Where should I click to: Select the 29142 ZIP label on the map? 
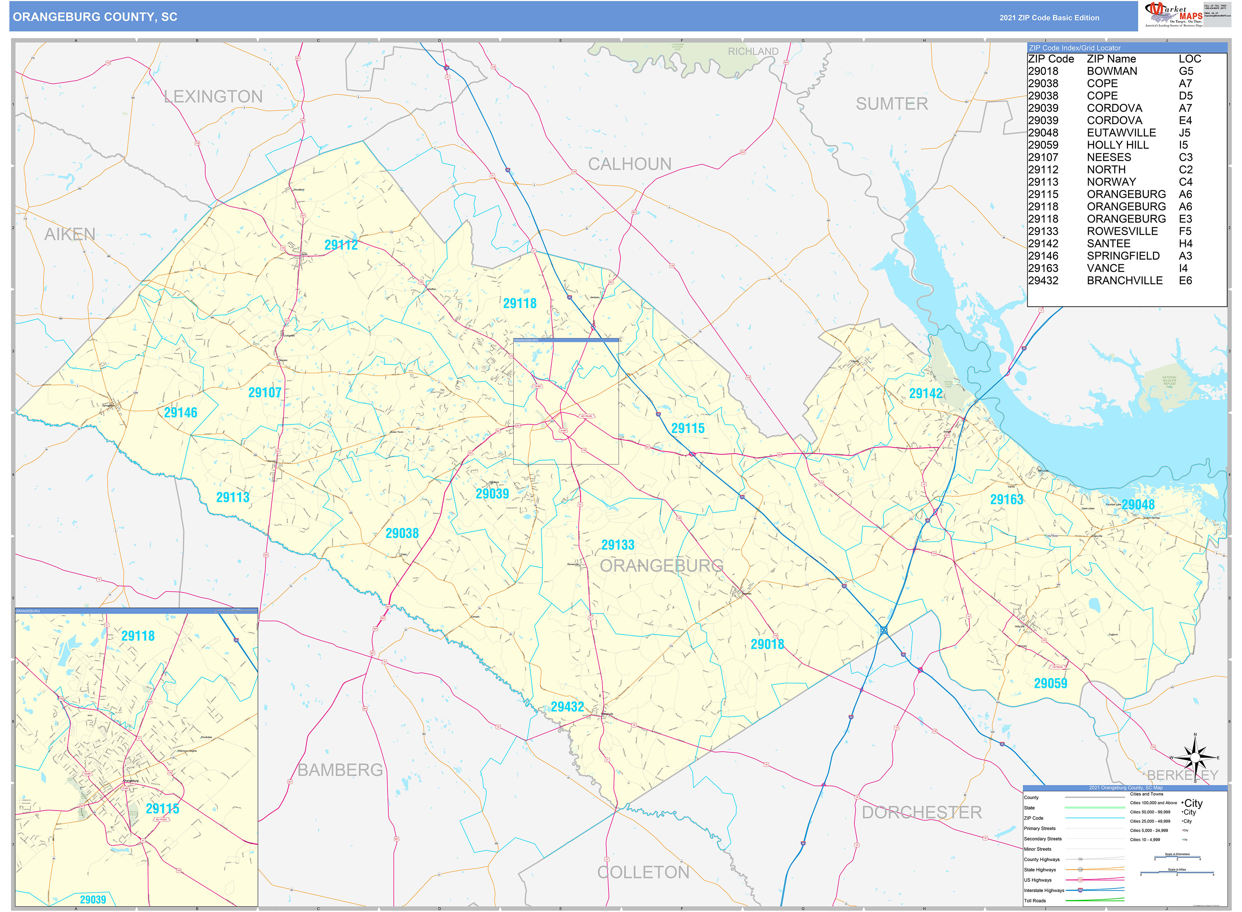[x=926, y=394]
